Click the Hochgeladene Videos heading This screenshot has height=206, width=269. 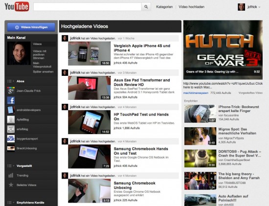click(85, 26)
